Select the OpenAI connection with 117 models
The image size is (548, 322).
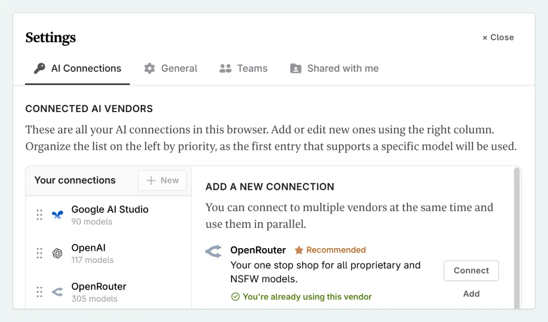tap(93, 253)
